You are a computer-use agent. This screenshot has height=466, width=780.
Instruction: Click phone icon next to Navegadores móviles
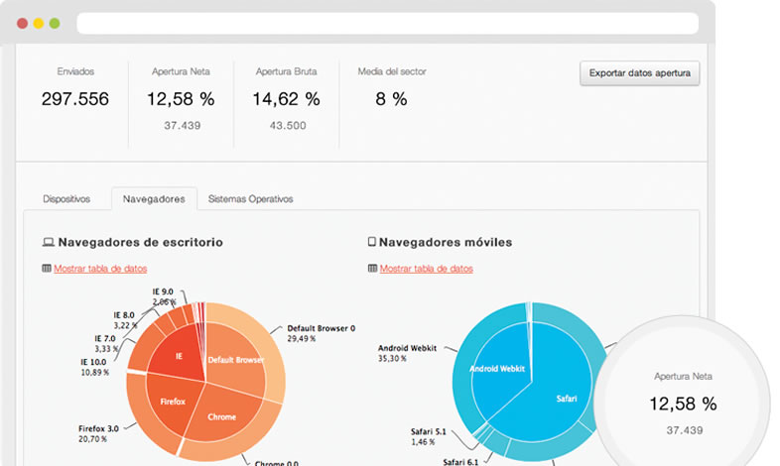(371, 242)
